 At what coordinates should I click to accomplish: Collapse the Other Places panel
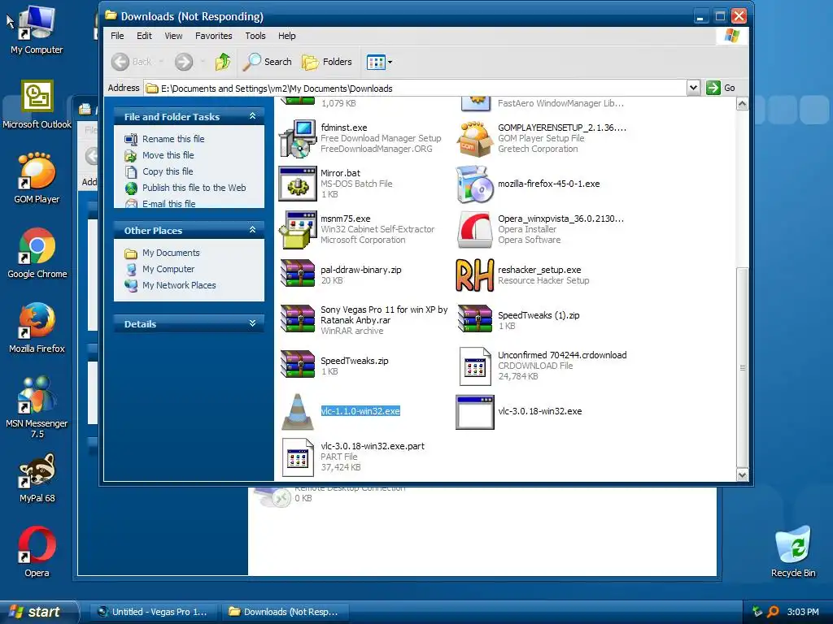(x=252, y=230)
